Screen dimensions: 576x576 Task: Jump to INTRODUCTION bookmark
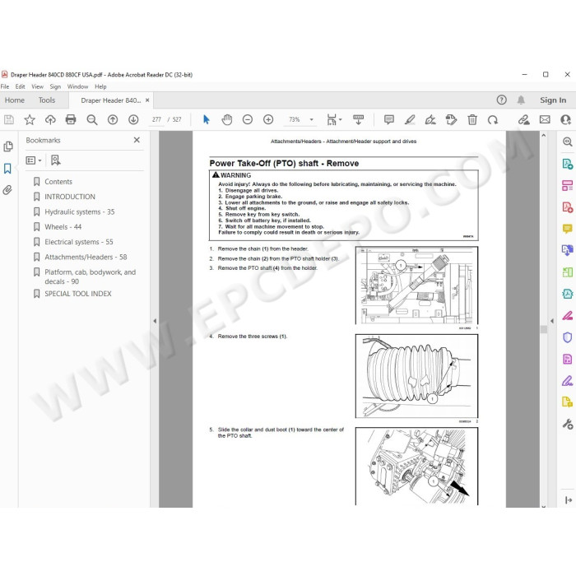70,197
